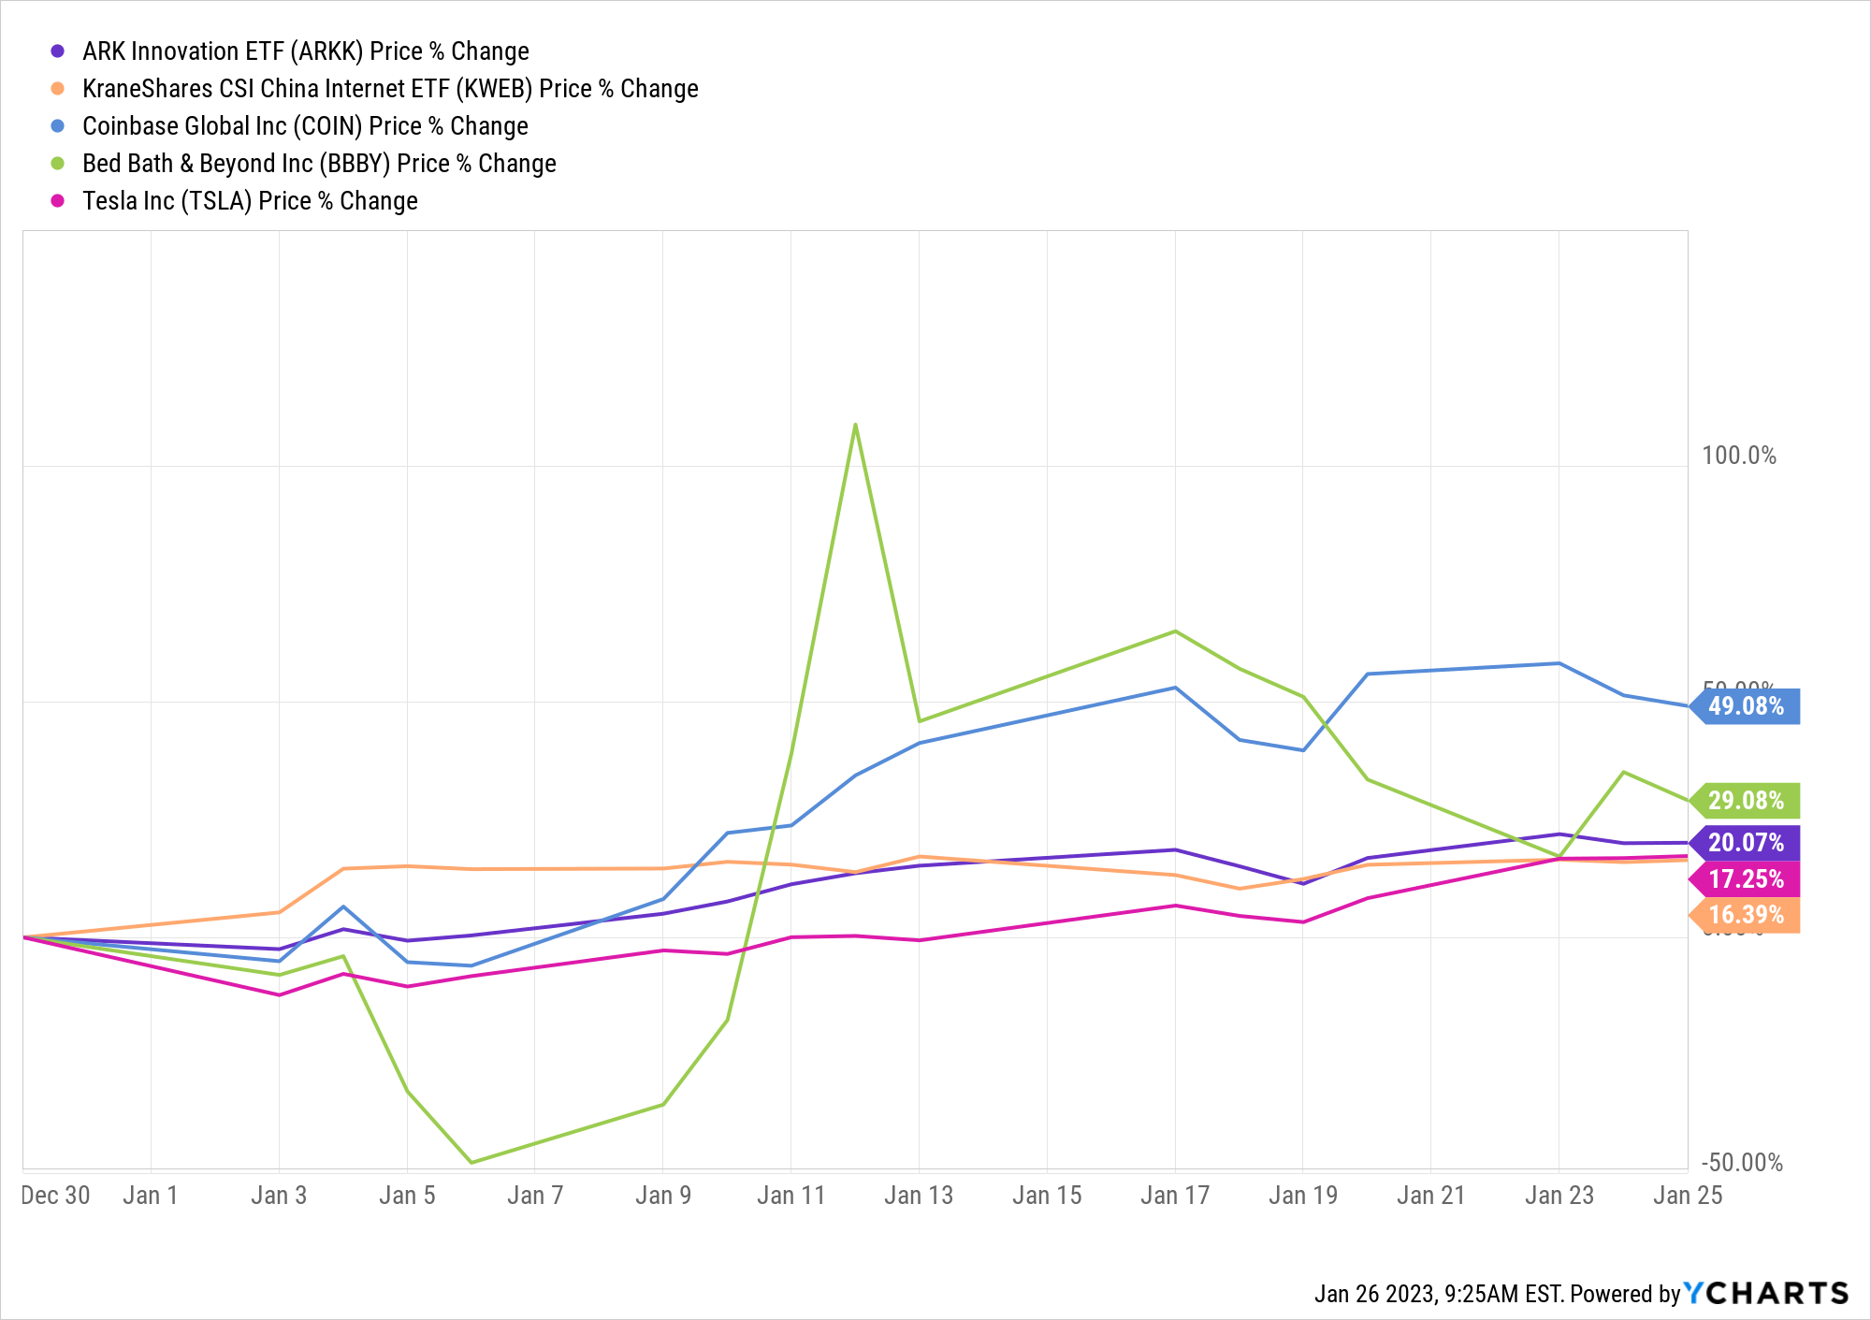The width and height of the screenshot is (1871, 1320).
Task: Click the Jan 25 x-axis label
Action: click(x=1688, y=1196)
